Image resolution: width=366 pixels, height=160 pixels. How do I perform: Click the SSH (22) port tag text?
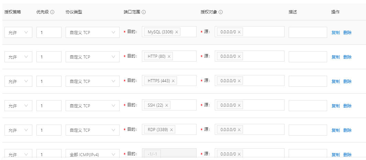tap(155, 105)
